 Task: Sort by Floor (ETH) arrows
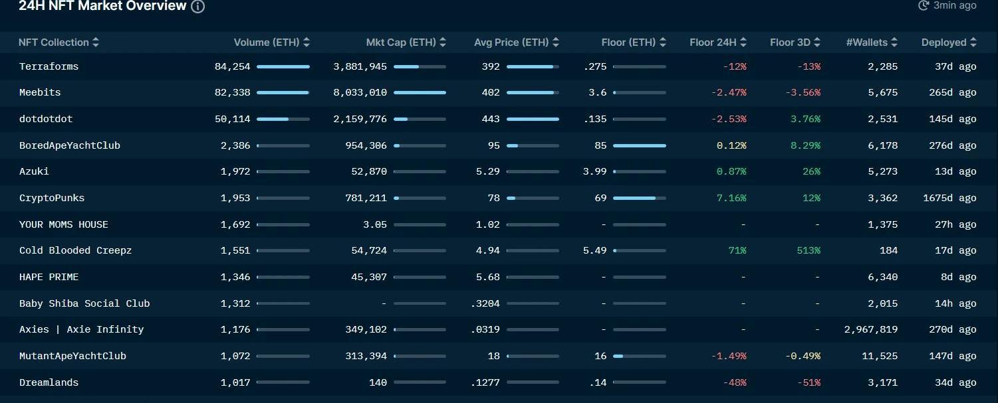tap(662, 42)
